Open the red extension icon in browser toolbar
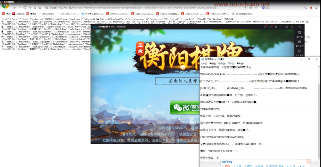The image size is (321, 167). point(311,8)
